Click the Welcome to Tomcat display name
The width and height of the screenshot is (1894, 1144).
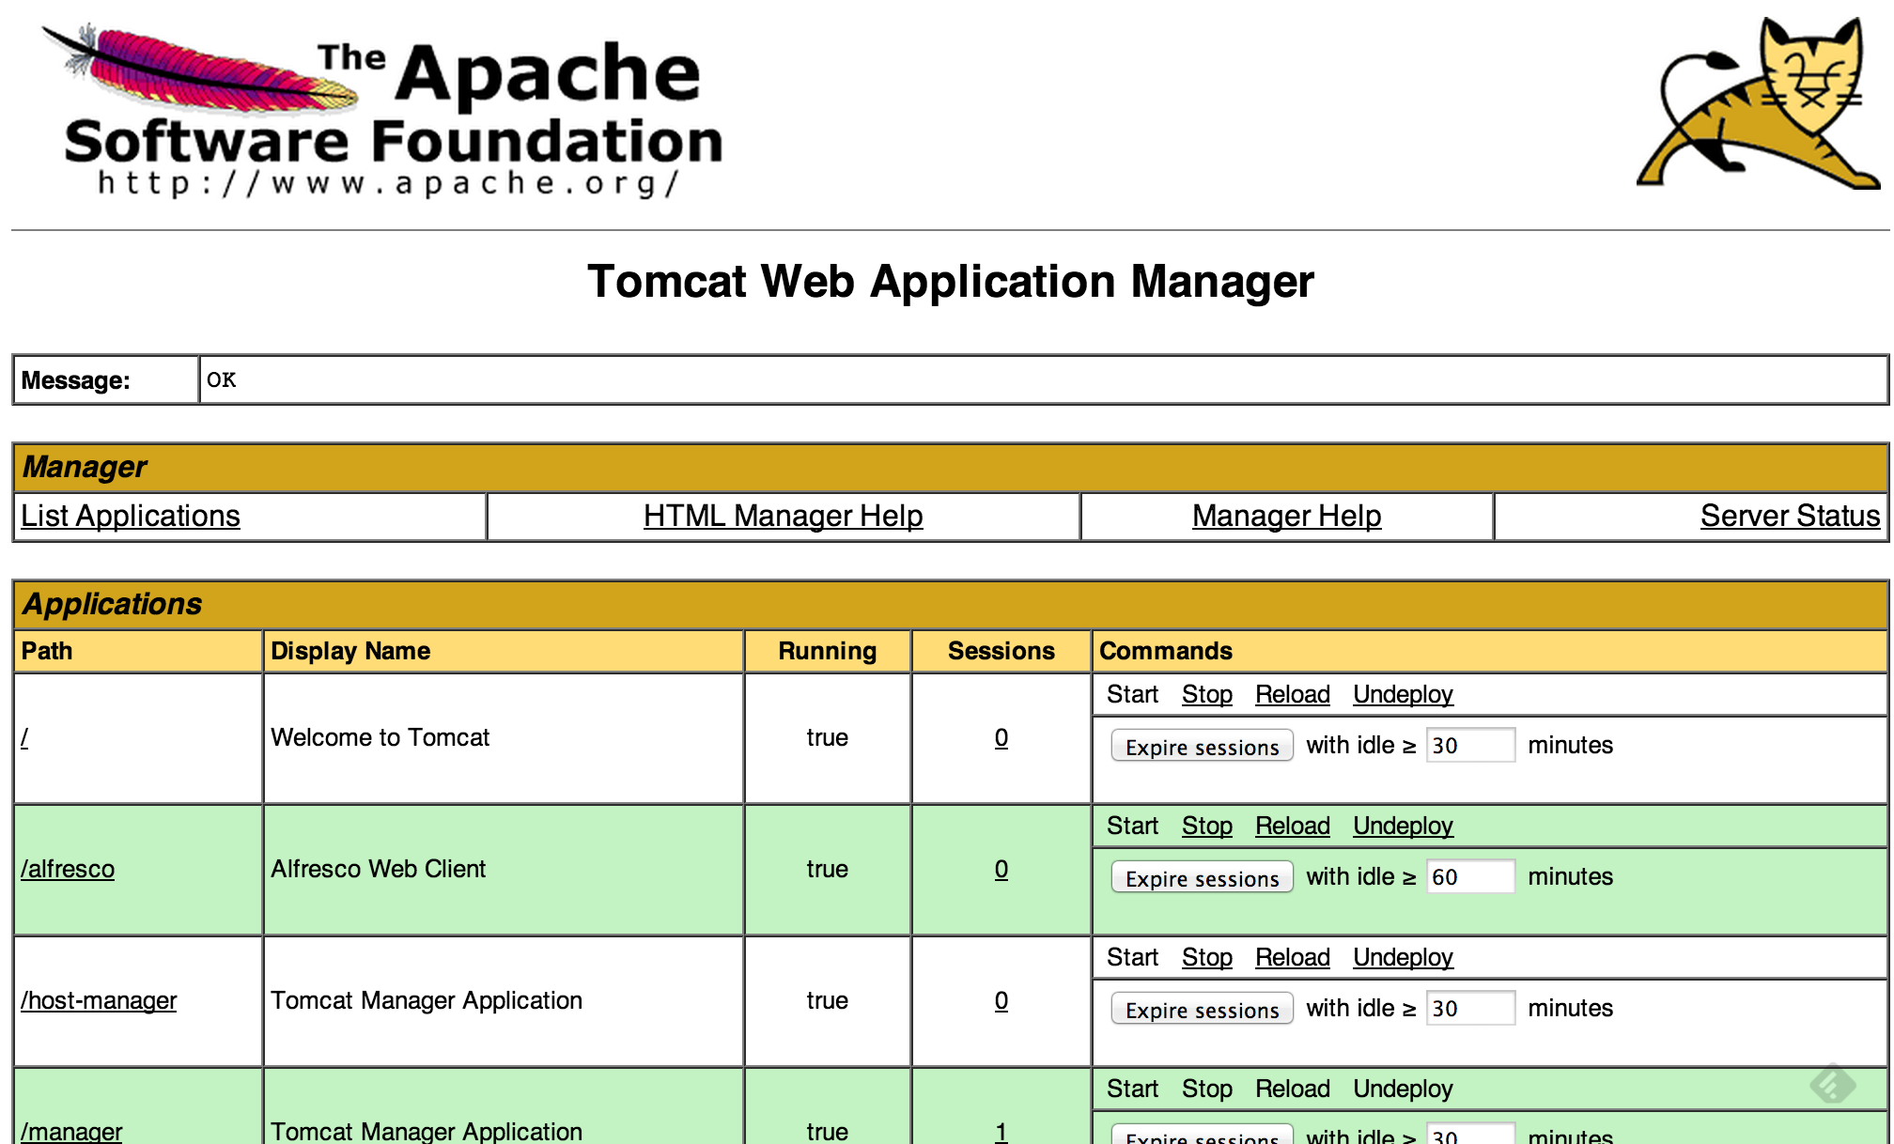(x=380, y=737)
